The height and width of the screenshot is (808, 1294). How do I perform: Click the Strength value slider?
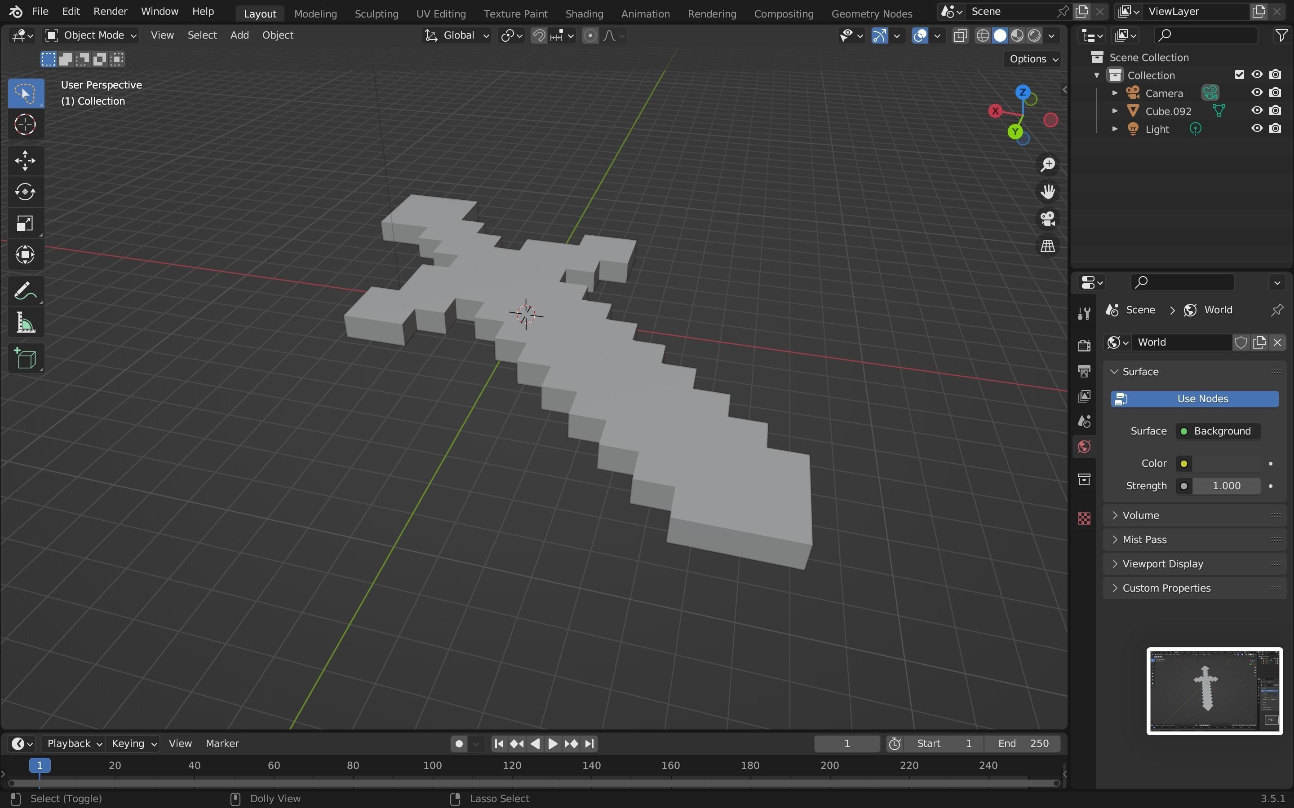coord(1226,486)
